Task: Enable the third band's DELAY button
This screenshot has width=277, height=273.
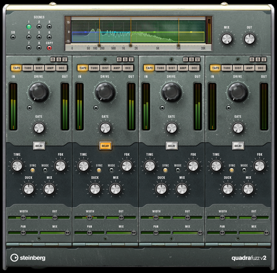Action: click(172, 146)
